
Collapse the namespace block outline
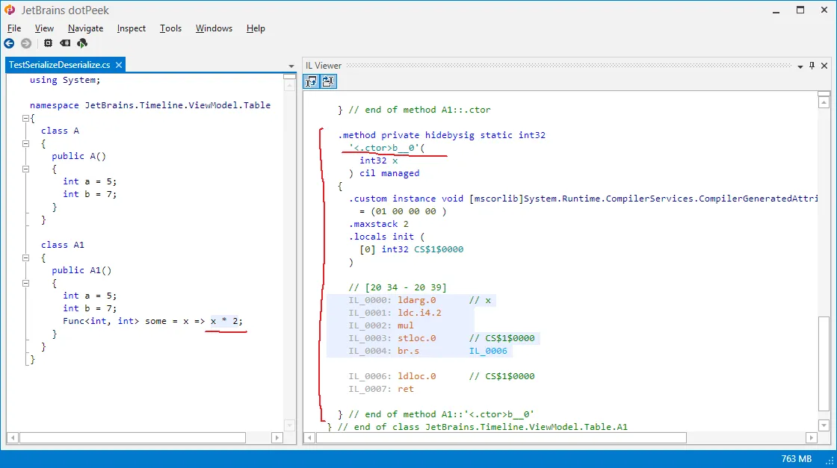coord(25,119)
